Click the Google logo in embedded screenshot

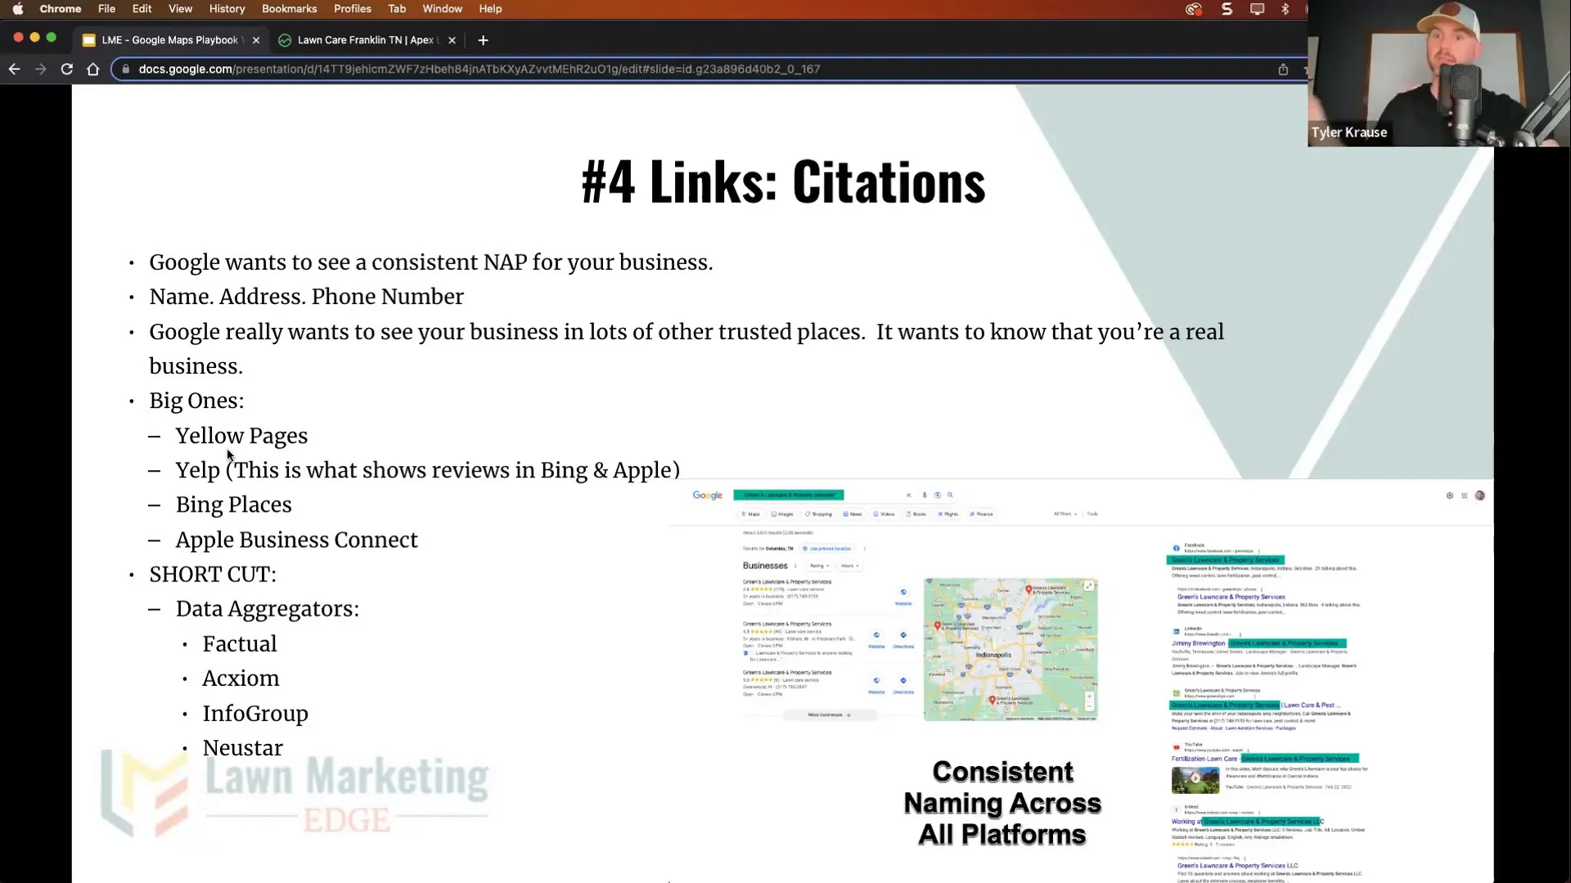tap(707, 495)
